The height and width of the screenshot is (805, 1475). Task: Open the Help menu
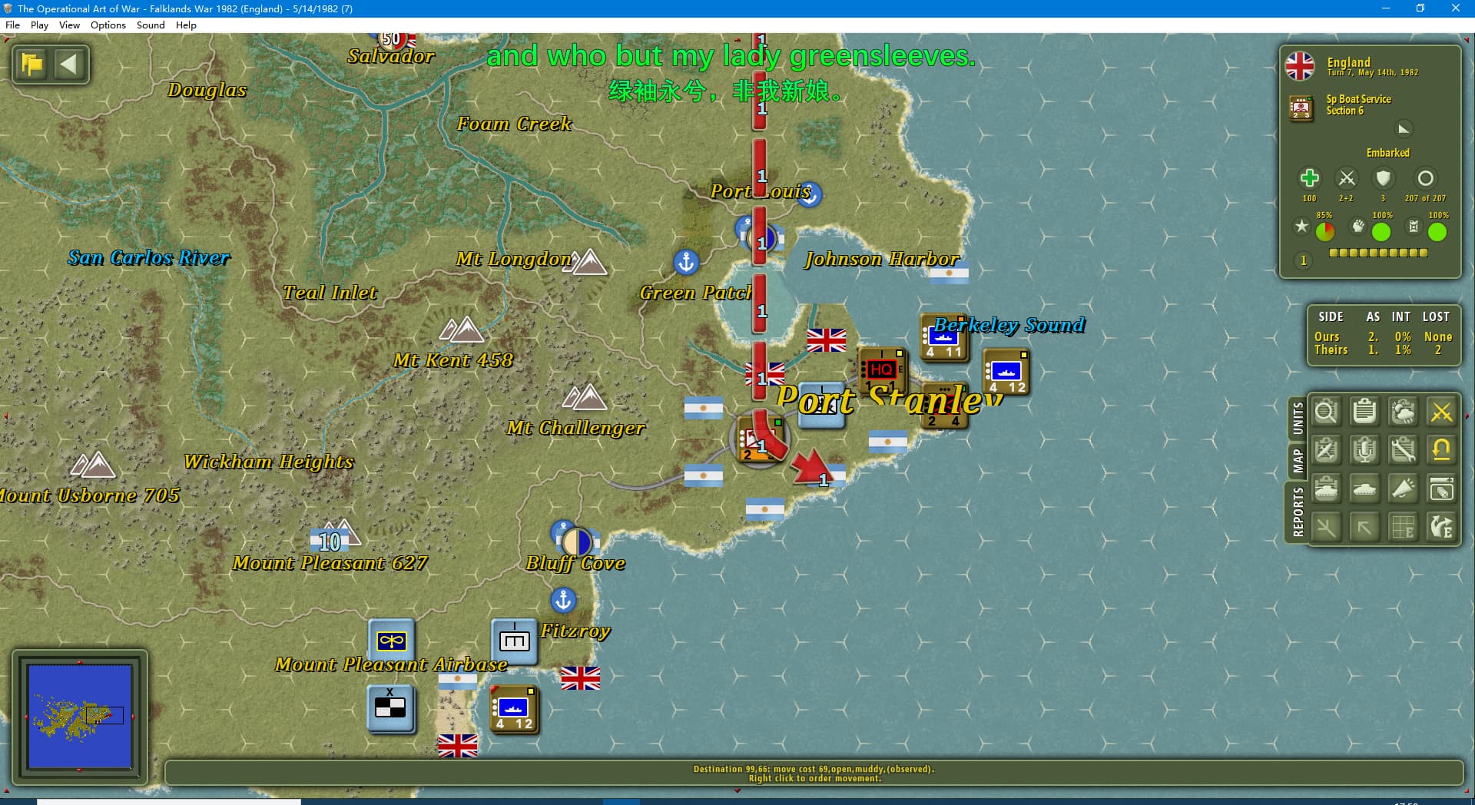click(x=186, y=25)
